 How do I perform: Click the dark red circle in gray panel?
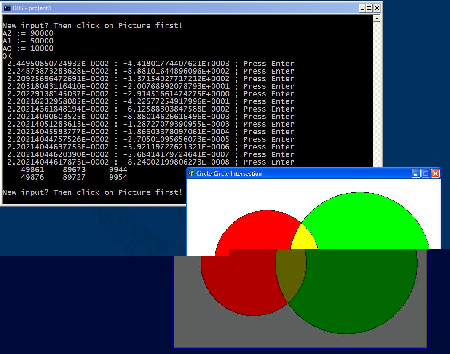pos(240,282)
